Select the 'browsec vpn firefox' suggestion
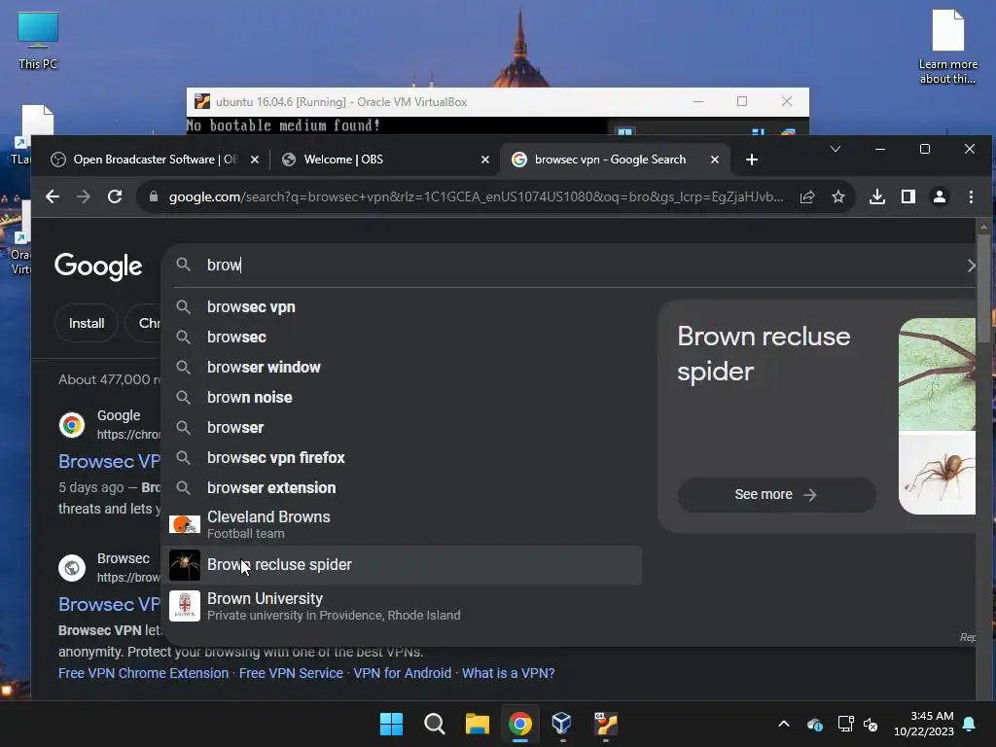This screenshot has height=747, width=996. pos(402,458)
